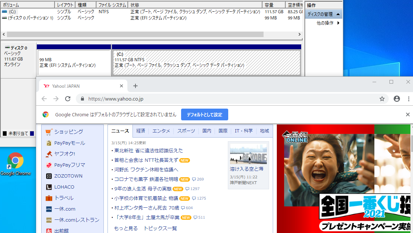This screenshot has height=233, width=413.
Task: Open comments bubble showing 1297
Action: [x=192, y=189]
